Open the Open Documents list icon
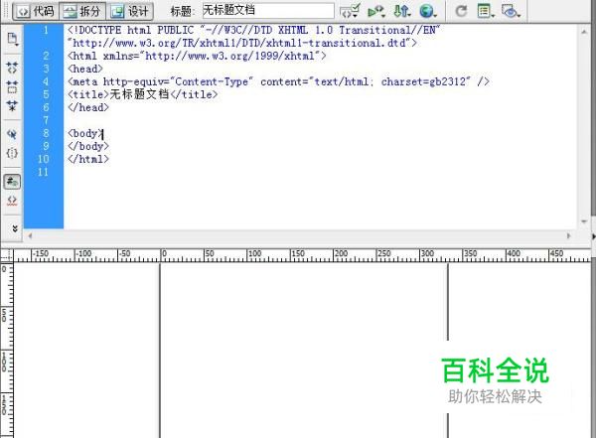596x438 pixels. (x=12, y=39)
